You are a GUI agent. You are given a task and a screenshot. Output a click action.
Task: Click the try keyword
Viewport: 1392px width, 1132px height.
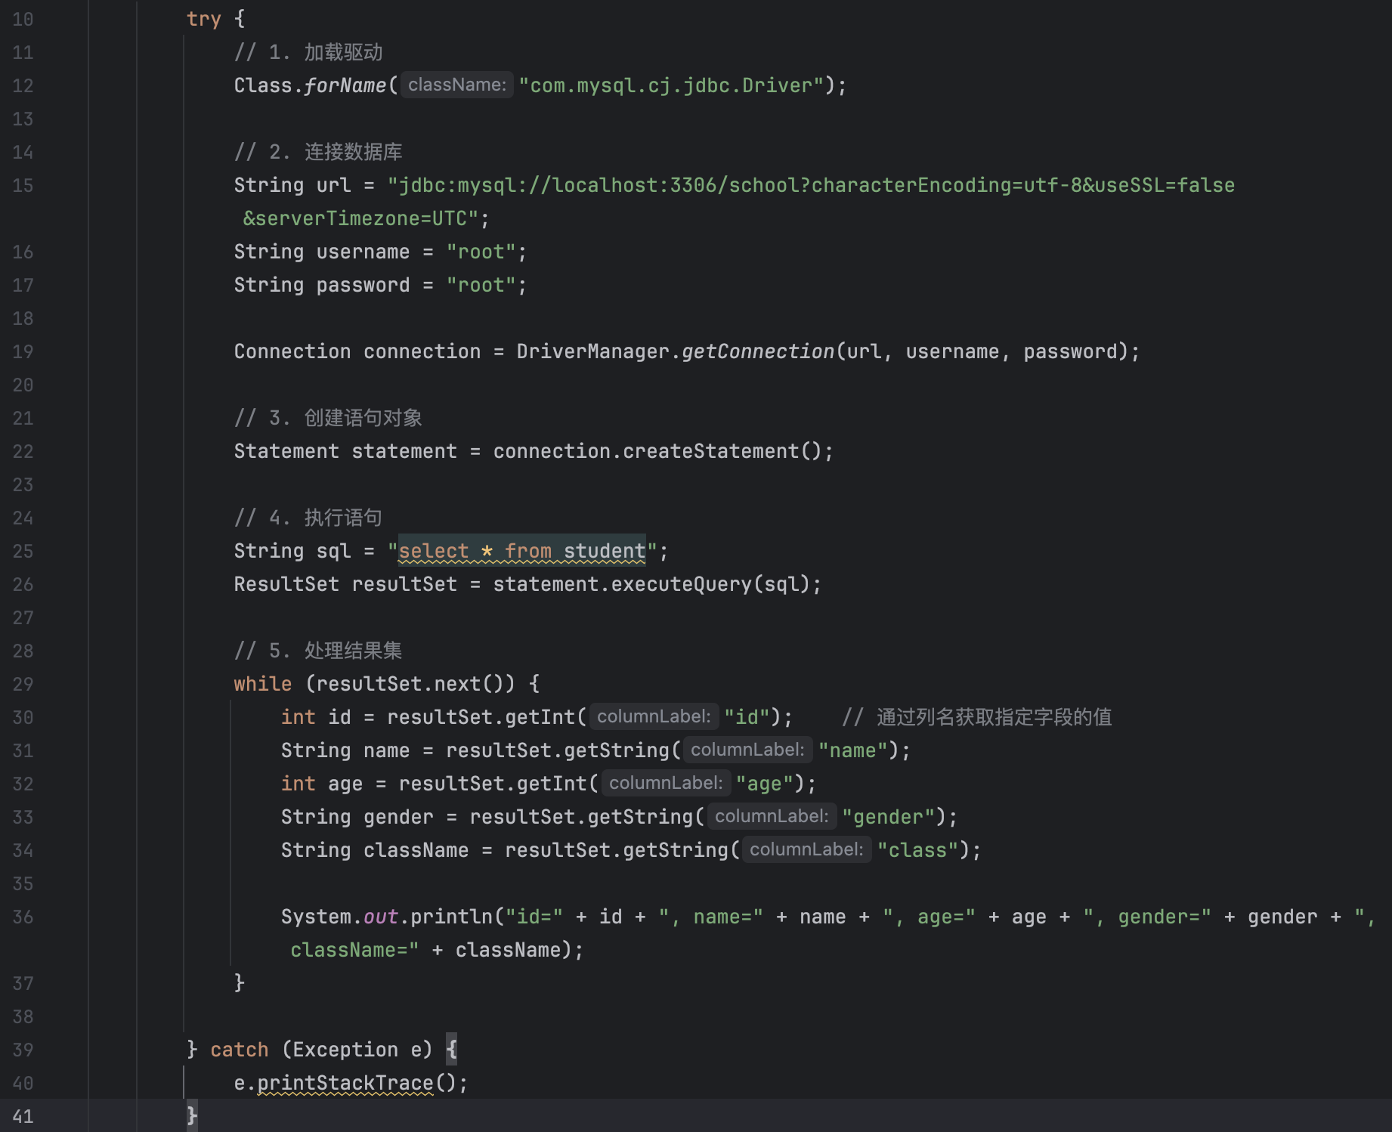pyautogui.click(x=203, y=19)
